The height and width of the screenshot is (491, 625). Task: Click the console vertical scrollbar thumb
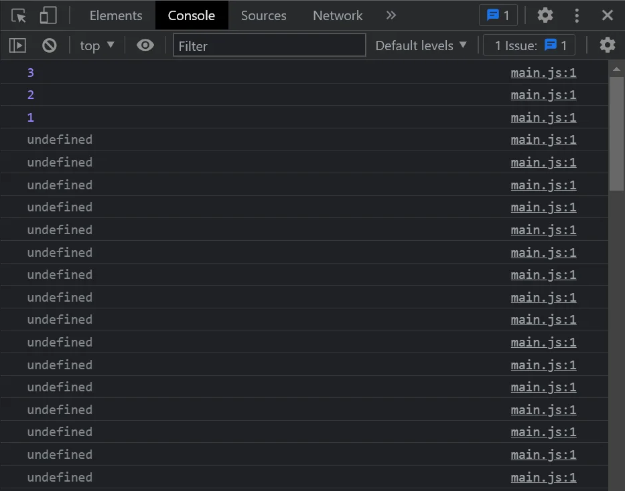coord(616,134)
